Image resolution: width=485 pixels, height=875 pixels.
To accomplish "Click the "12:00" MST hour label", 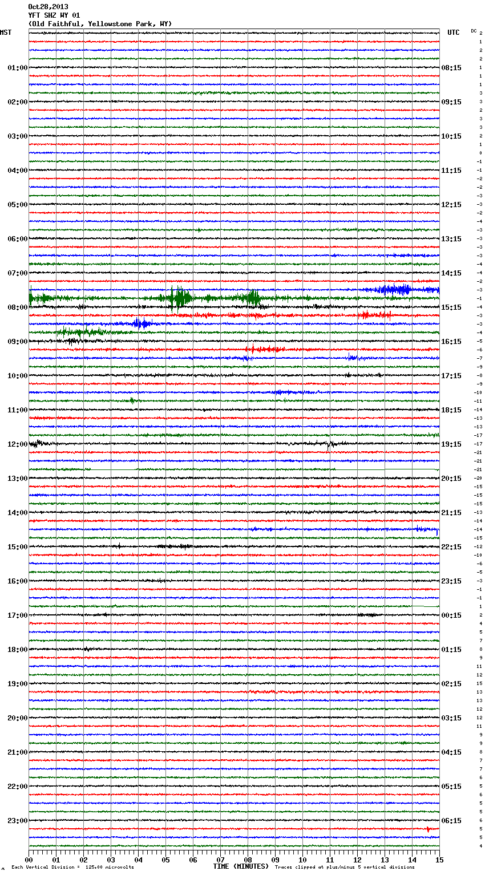I will coord(18,444).
